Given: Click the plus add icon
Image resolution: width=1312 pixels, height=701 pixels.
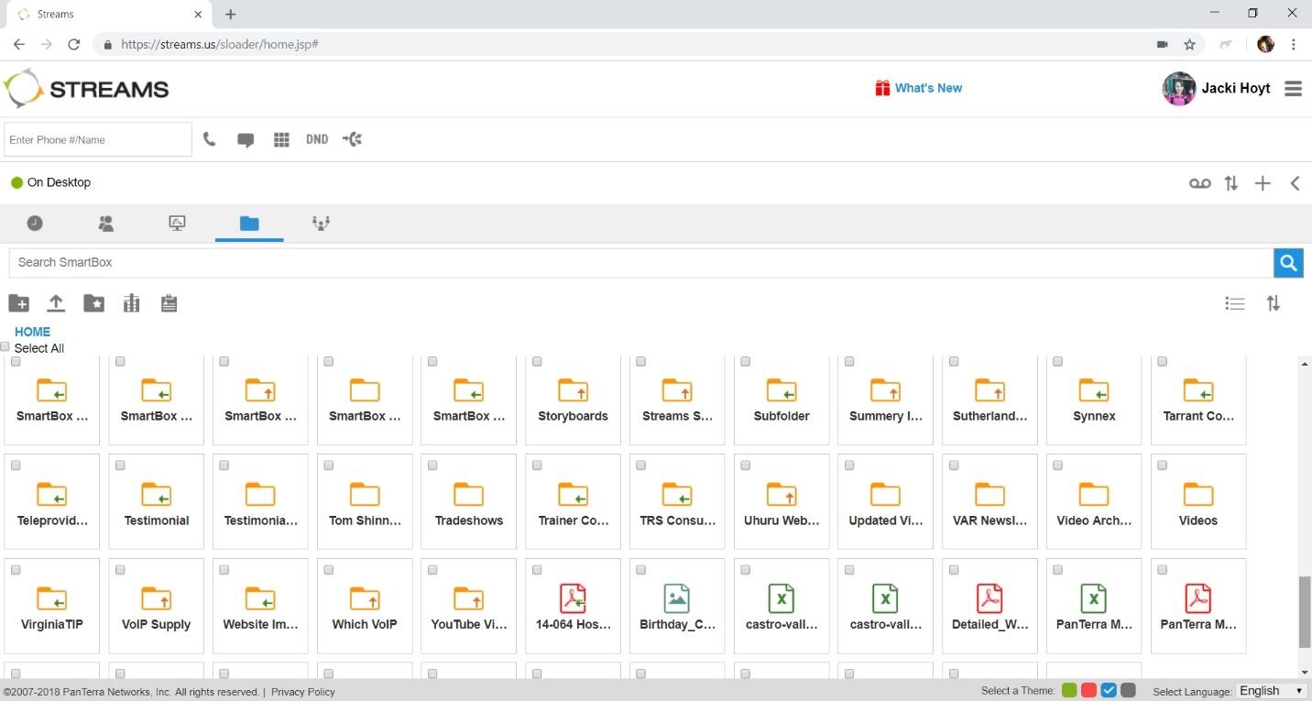Looking at the screenshot, I should [1263, 183].
